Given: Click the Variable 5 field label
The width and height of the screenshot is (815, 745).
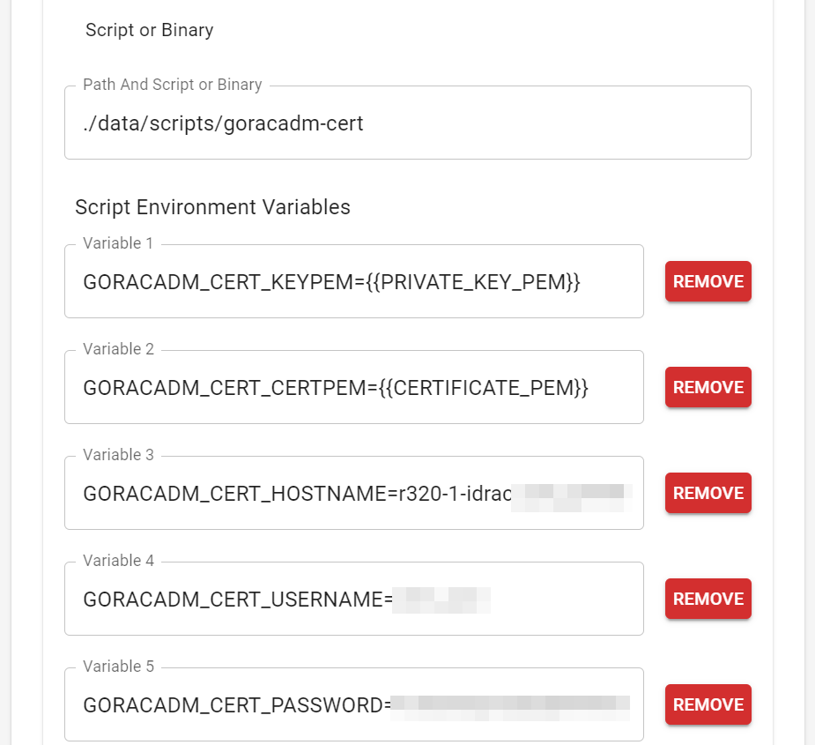Looking at the screenshot, I should [118, 666].
